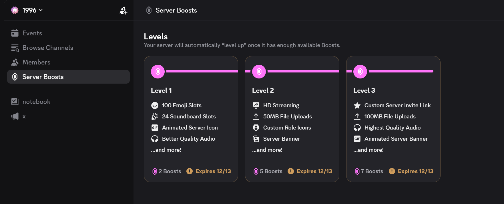Click the 24 Soundboard Slots icon
This screenshot has height=204, width=504.
pos(155,116)
